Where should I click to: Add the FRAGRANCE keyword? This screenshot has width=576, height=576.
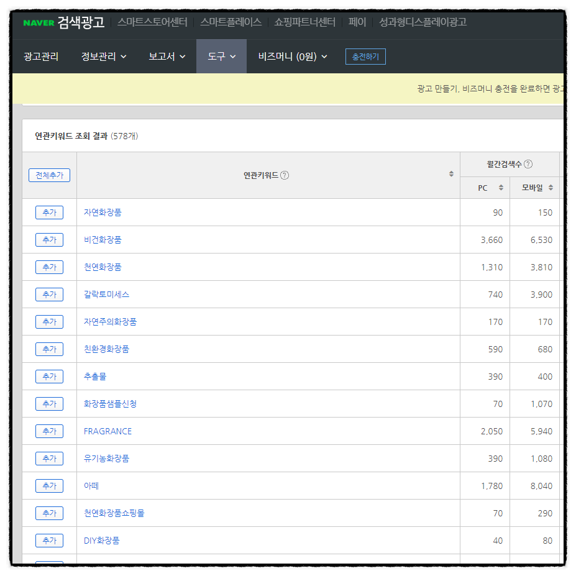point(49,431)
